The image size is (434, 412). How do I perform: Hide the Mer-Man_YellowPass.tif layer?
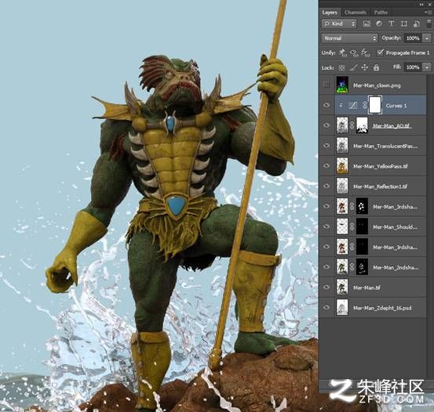tap(326, 166)
